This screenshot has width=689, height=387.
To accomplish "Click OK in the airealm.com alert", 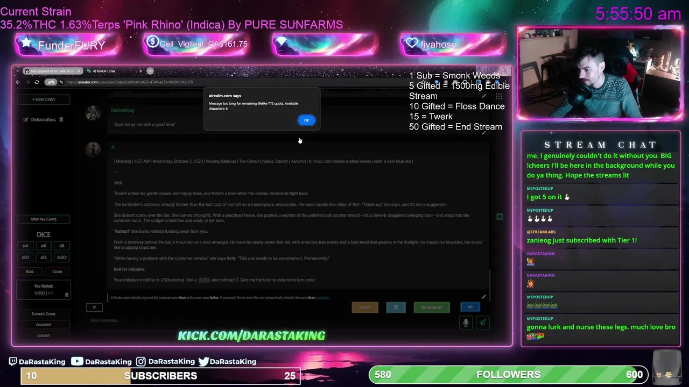I will [x=306, y=120].
